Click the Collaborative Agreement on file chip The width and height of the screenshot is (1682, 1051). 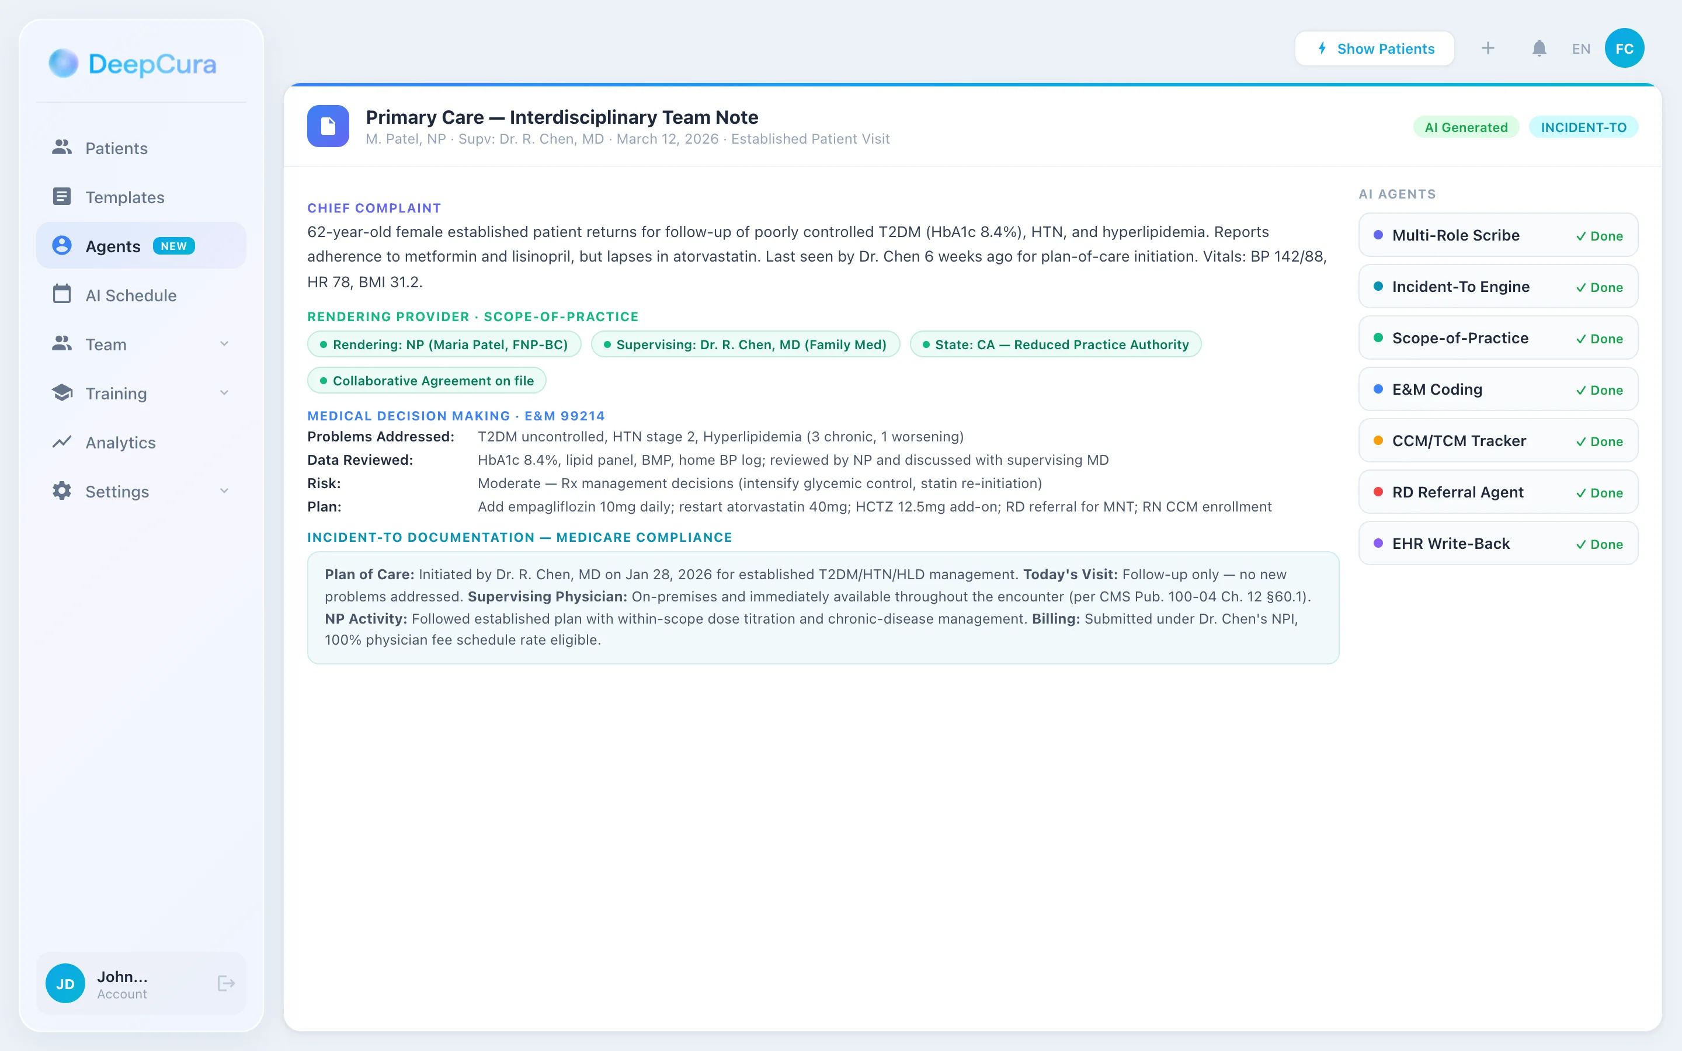pyautogui.click(x=427, y=381)
